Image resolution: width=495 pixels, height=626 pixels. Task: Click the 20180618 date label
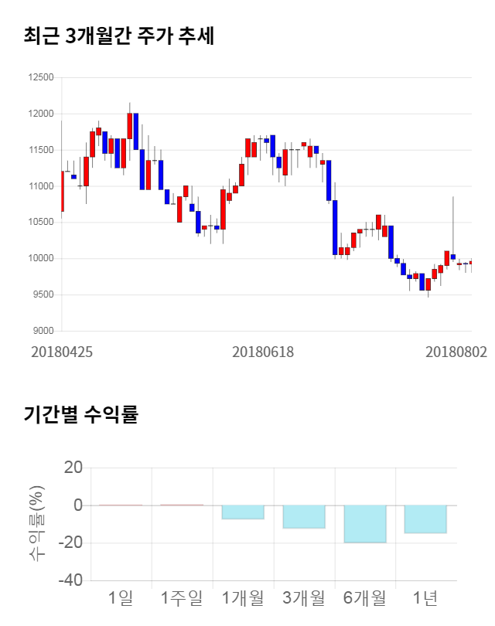click(x=263, y=352)
